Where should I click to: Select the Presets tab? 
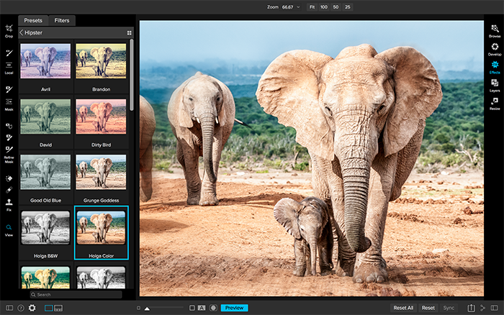point(33,21)
